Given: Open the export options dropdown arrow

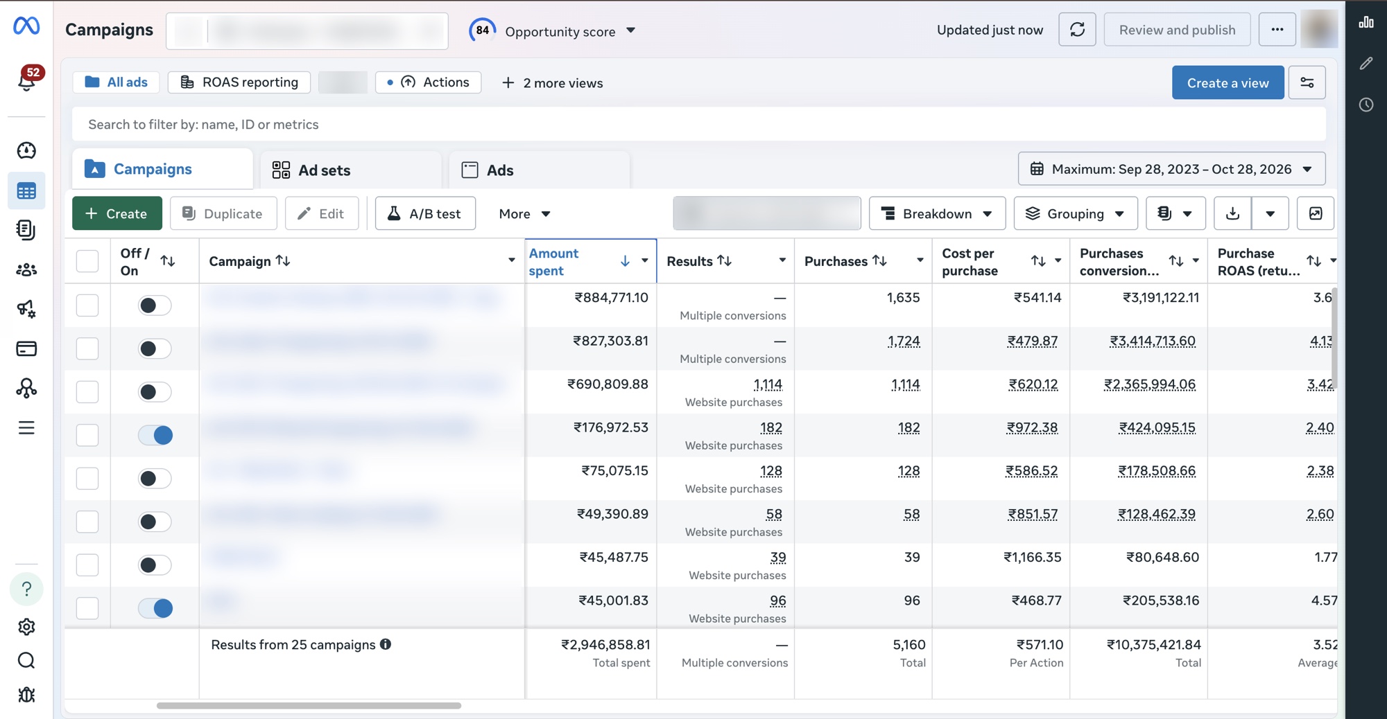Looking at the screenshot, I should [1270, 213].
